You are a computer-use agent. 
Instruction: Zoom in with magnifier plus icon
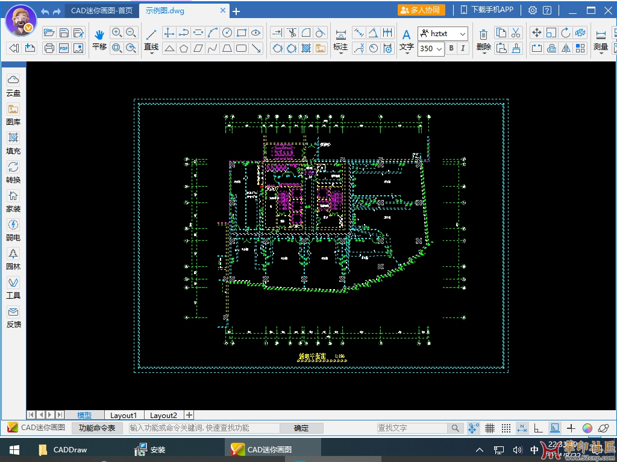(116, 33)
